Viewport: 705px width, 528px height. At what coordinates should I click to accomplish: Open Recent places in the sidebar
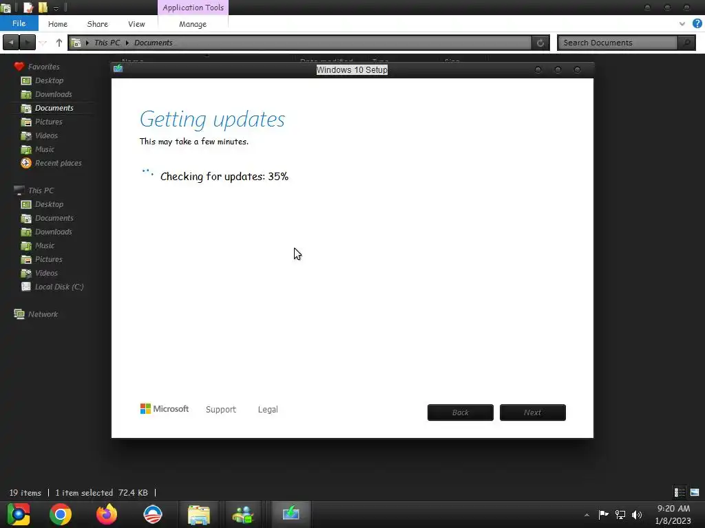point(58,163)
